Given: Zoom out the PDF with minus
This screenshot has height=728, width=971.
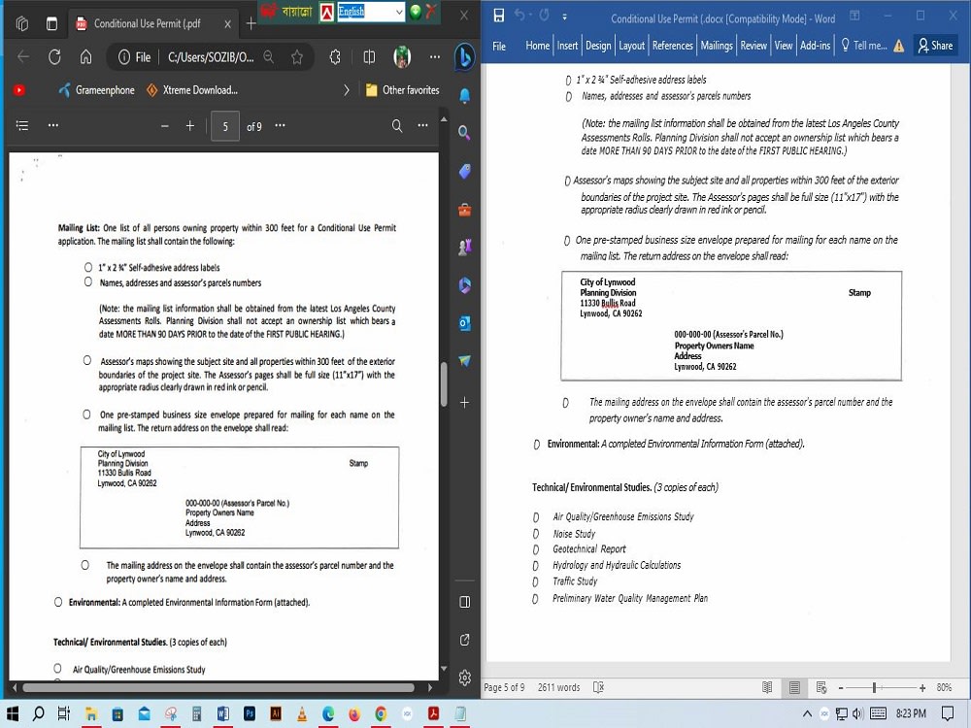Looking at the screenshot, I should [165, 126].
